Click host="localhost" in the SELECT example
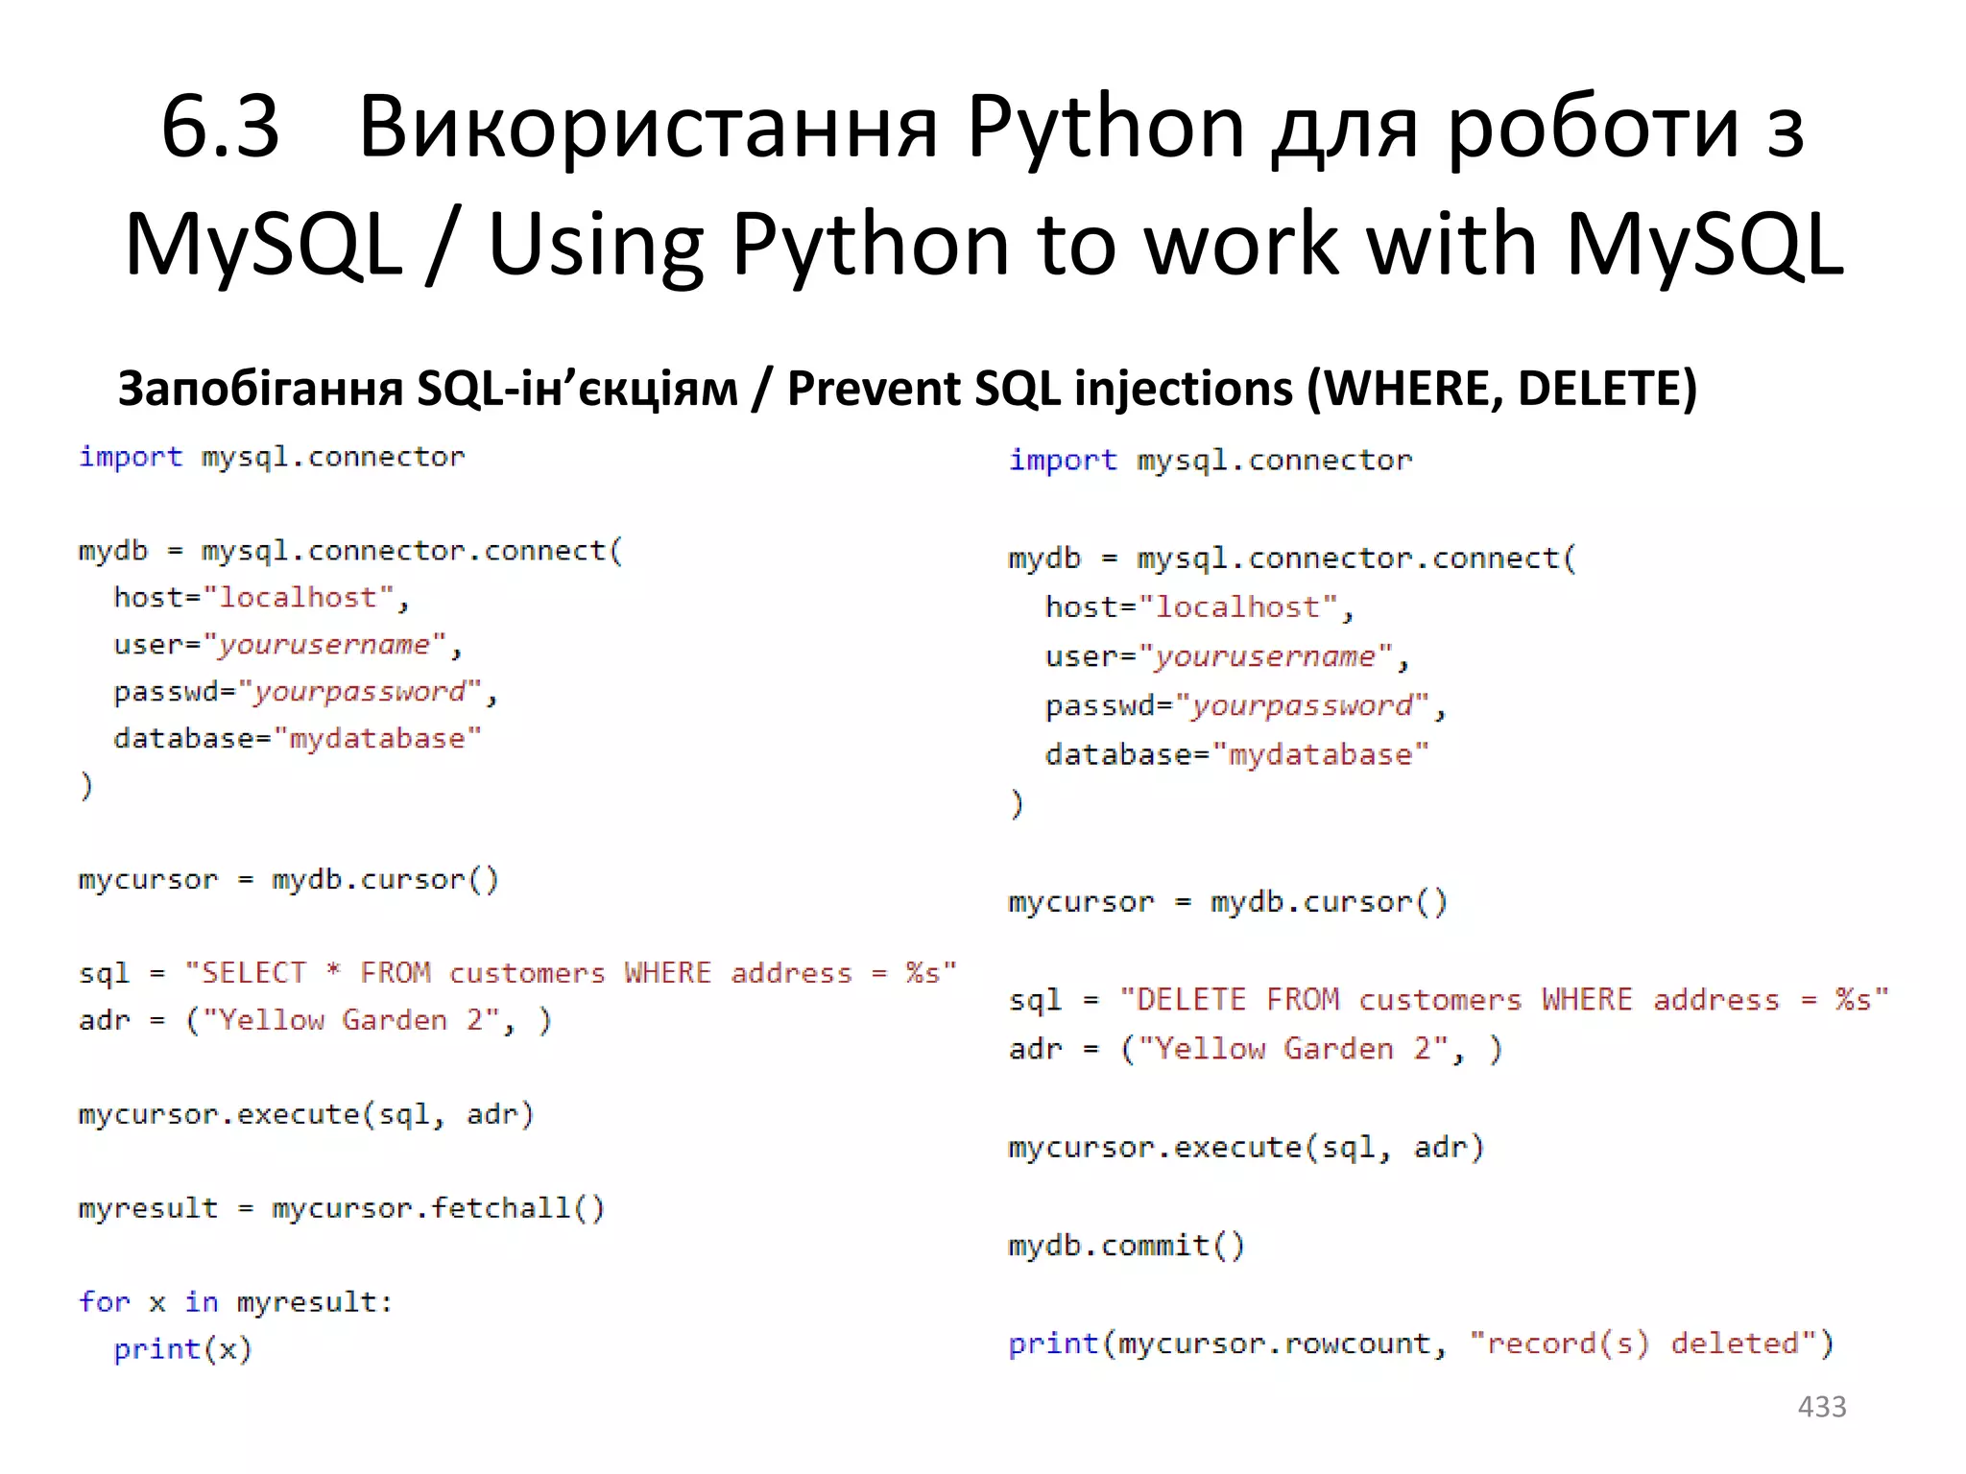This screenshot has width=1966, height=1474. point(262,598)
